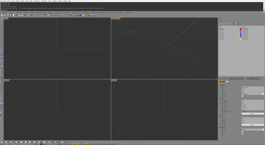Open the Transform menu
Screen dimensions: 265x145
(x=44, y=1)
